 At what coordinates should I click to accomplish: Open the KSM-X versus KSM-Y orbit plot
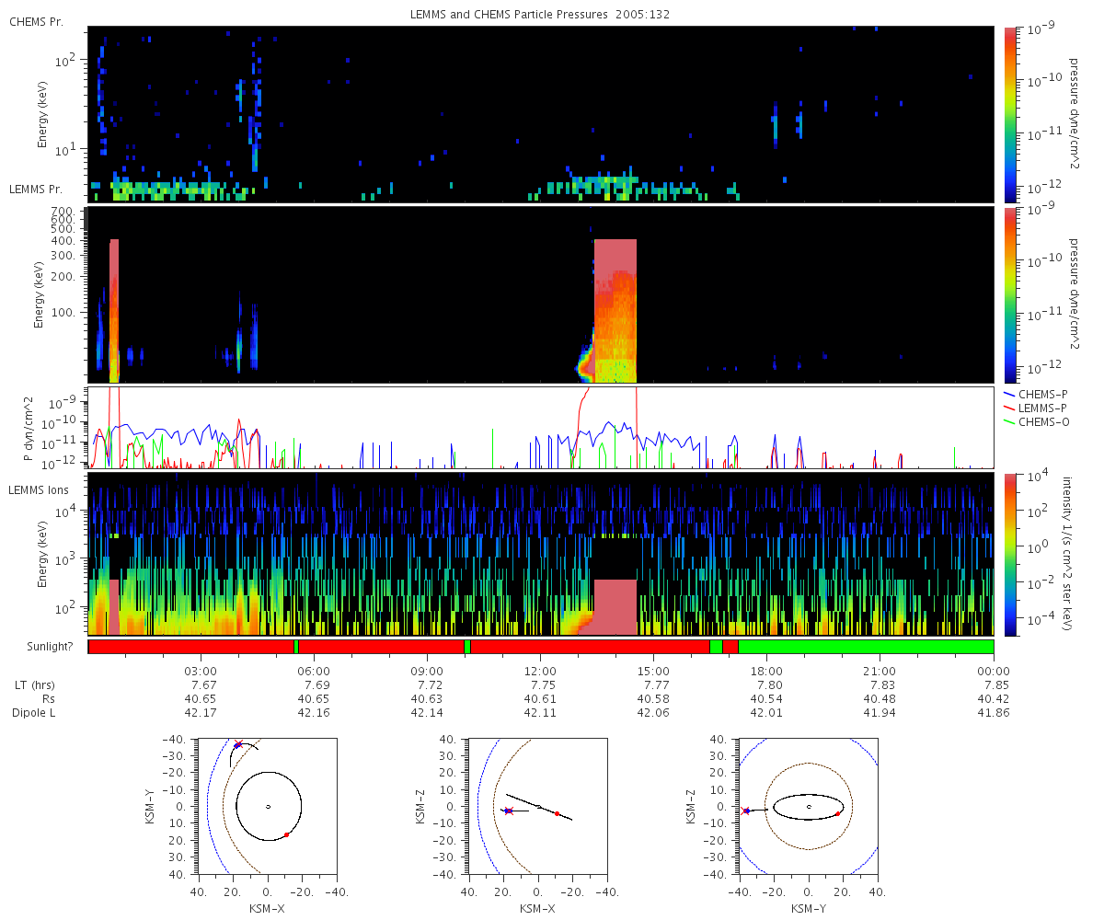[x=267, y=806]
